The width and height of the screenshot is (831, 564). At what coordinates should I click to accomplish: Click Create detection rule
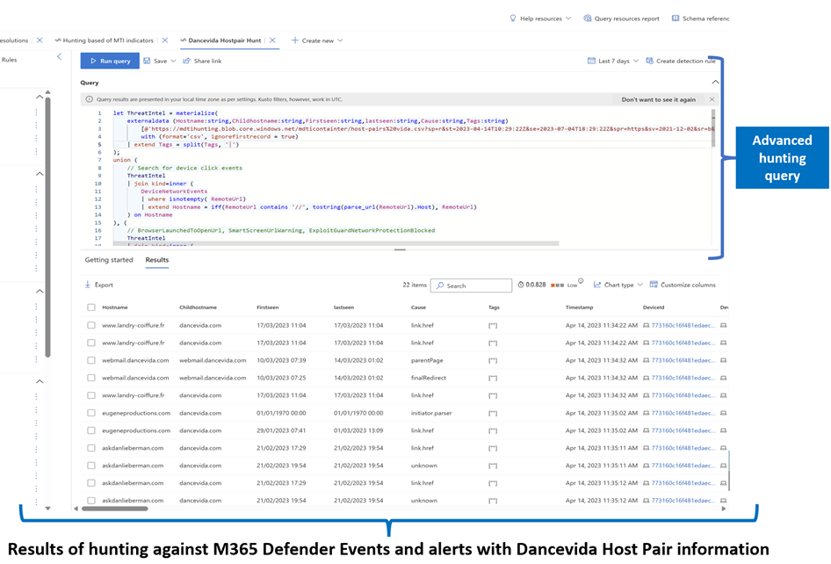click(x=681, y=61)
